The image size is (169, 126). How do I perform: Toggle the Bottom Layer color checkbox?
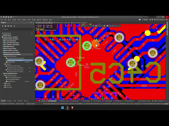point(58,101)
